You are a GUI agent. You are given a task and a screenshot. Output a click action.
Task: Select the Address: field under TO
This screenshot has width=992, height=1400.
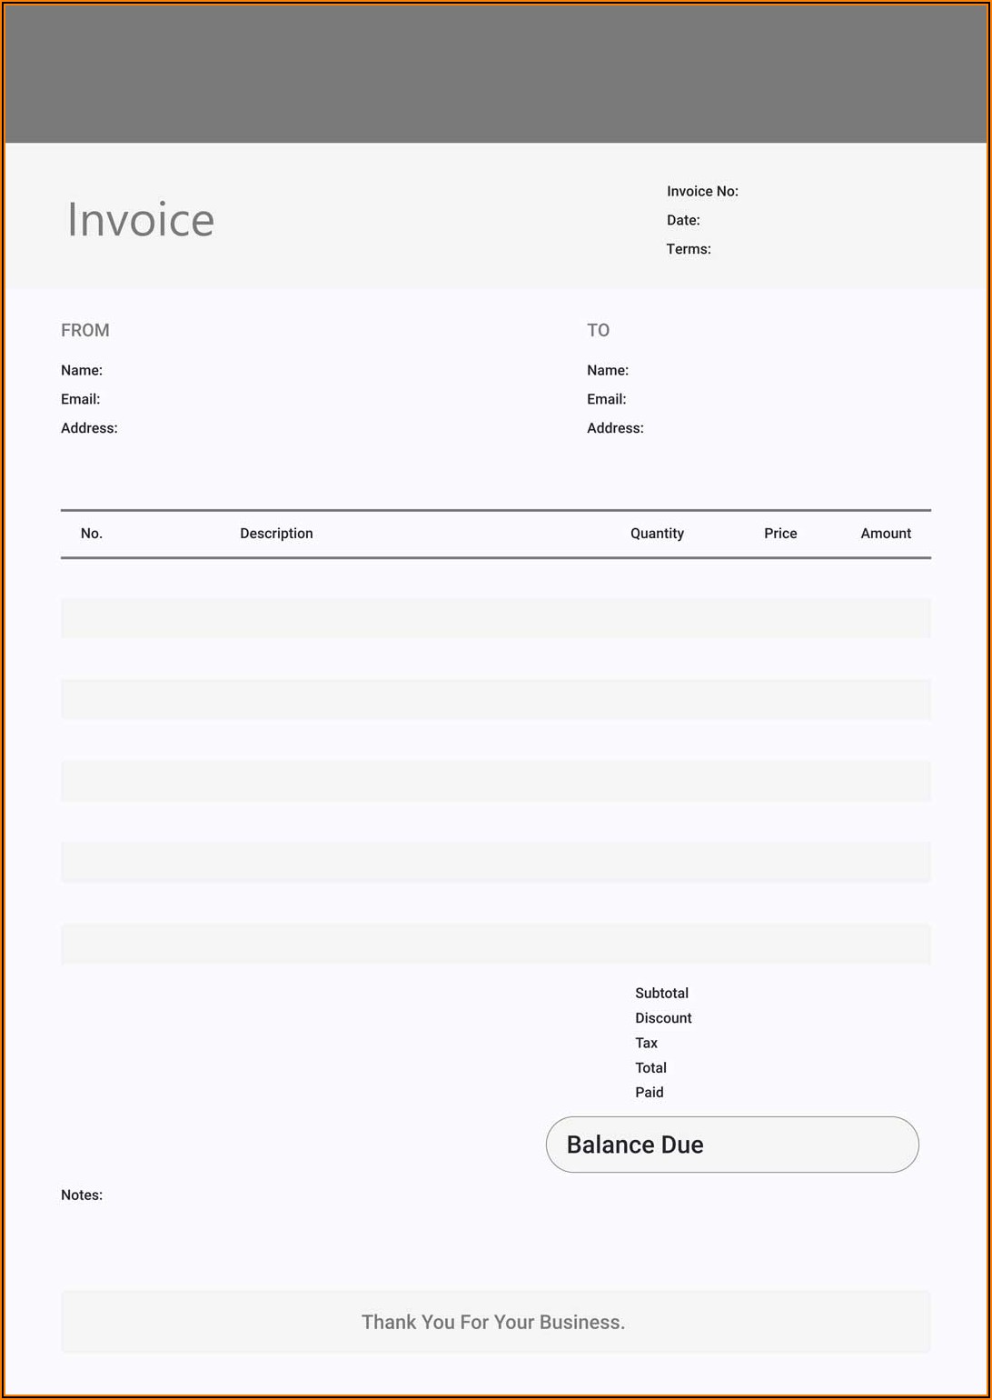click(615, 428)
